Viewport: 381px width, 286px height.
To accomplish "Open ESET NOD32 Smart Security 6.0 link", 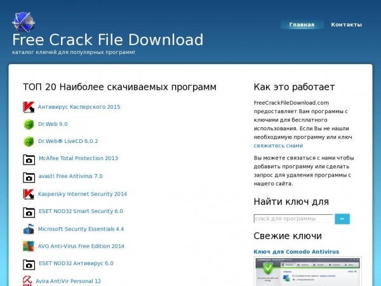I will click(x=81, y=211).
